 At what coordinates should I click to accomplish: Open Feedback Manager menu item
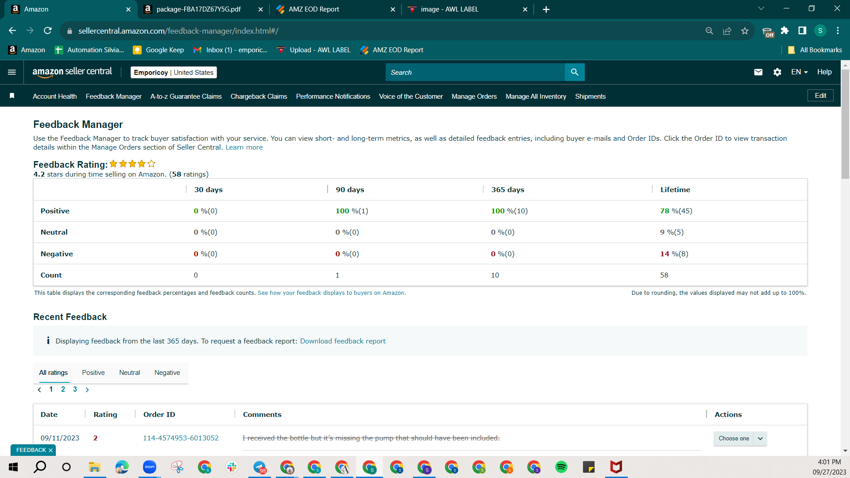point(114,96)
